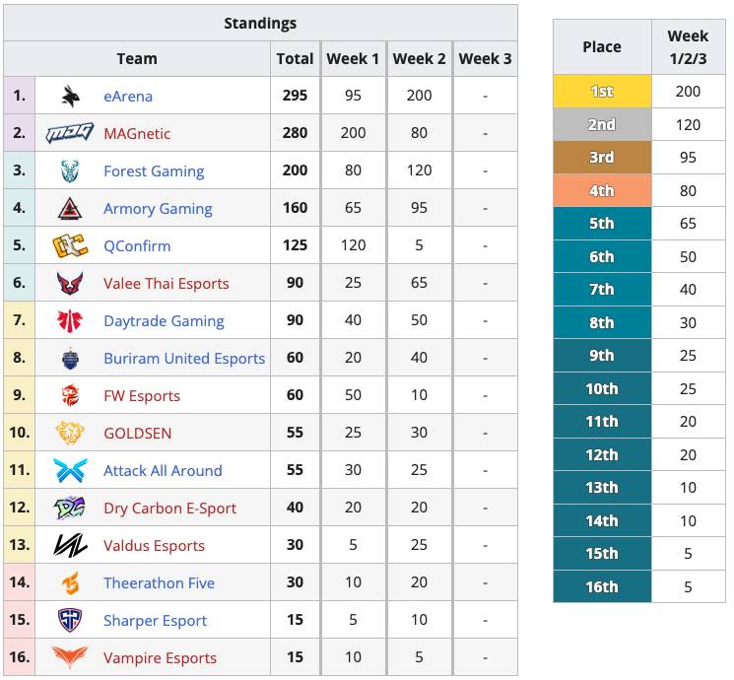Click MAGnetic's total of 280

pyautogui.click(x=295, y=133)
